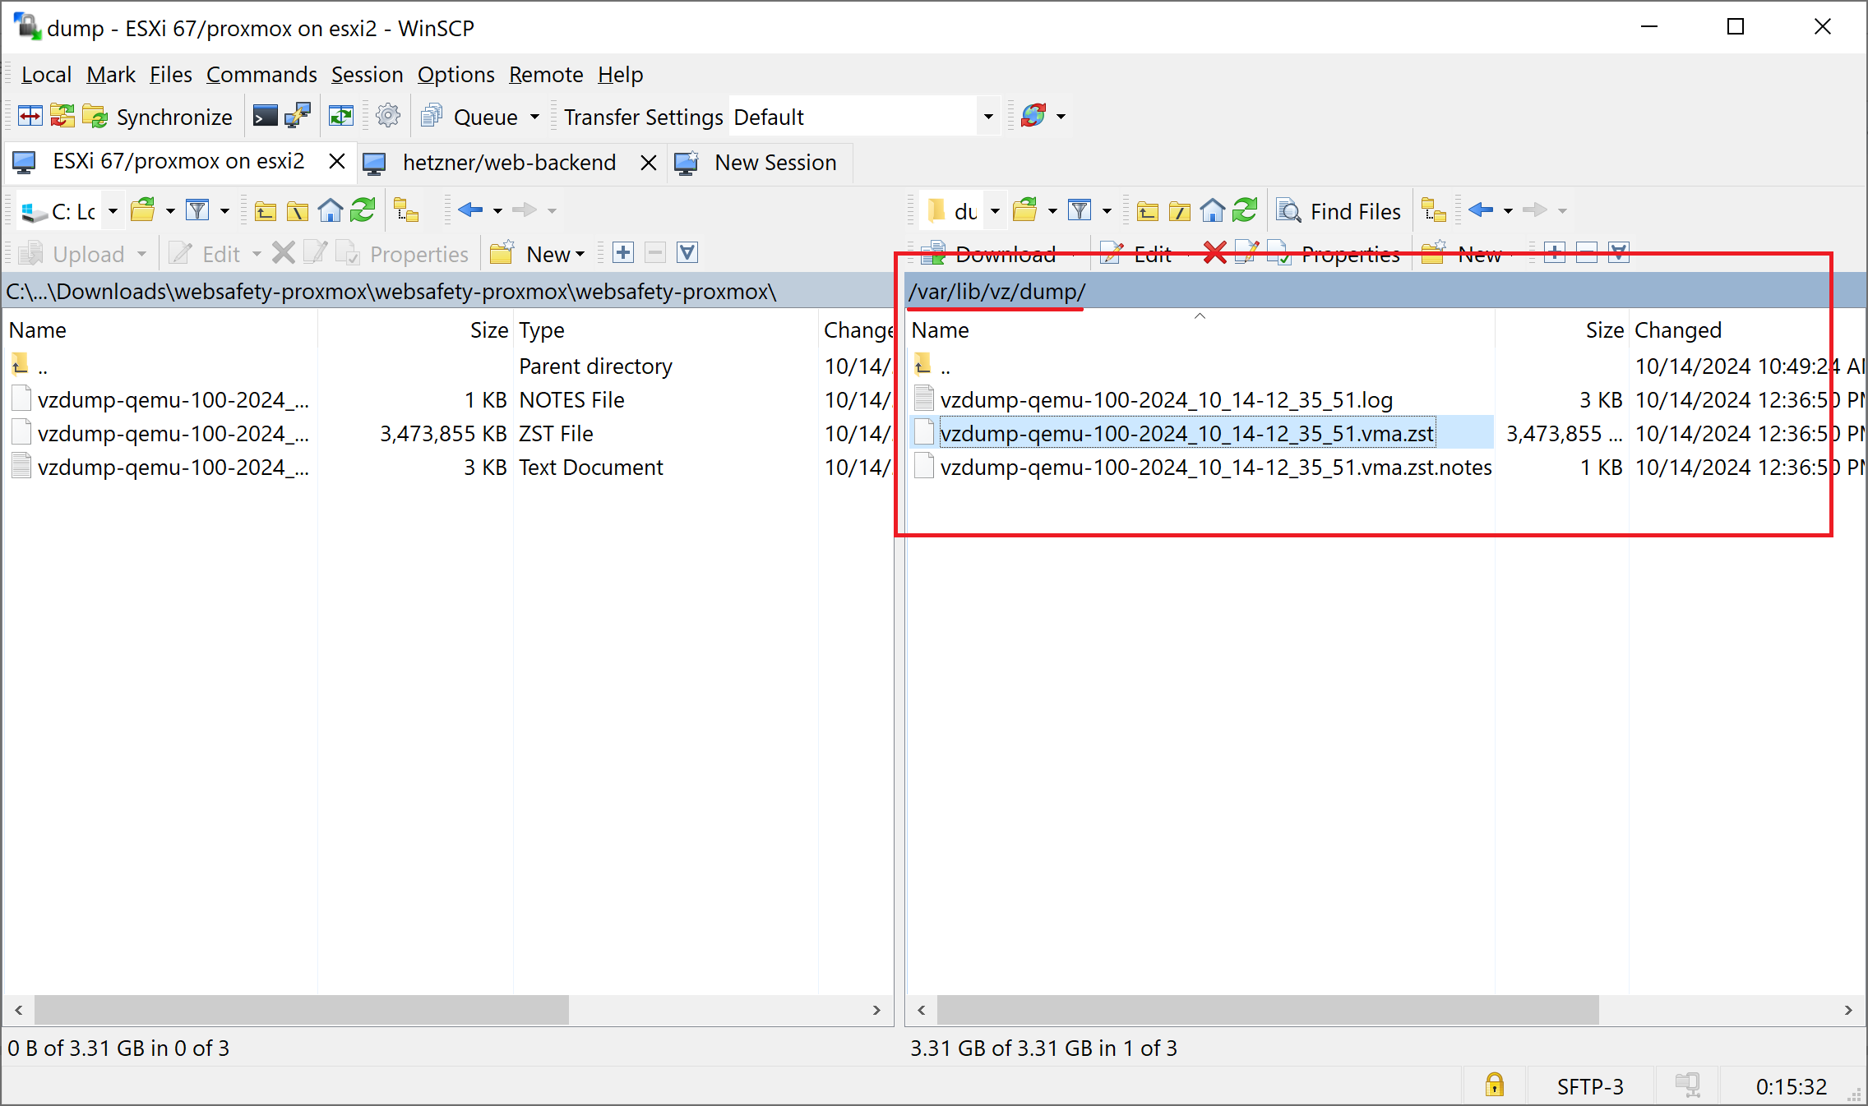This screenshot has width=1868, height=1106.
Task: Close the ESXi 67/proxmox on esxi2 tab
Action: pyautogui.click(x=336, y=161)
